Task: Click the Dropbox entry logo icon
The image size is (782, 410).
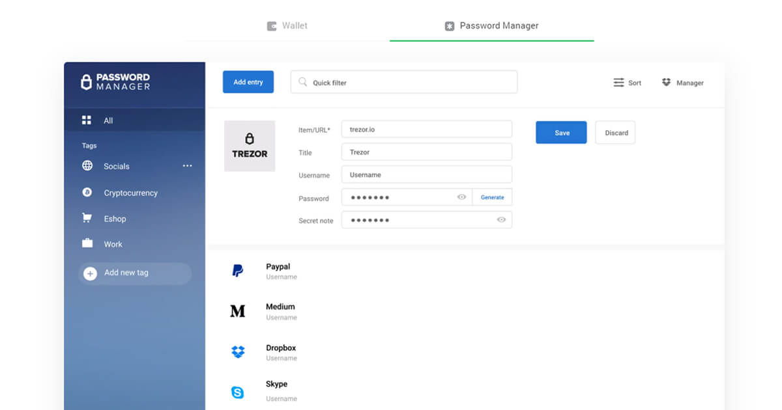Action: [238, 352]
